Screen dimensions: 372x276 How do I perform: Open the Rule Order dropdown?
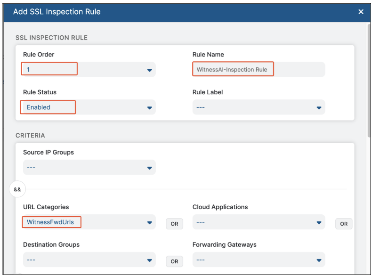pyautogui.click(x=89, y=70)
